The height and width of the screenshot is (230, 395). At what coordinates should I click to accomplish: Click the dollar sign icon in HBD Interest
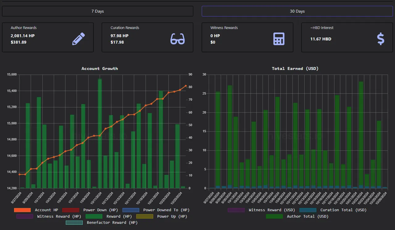[x=381, y=39]
